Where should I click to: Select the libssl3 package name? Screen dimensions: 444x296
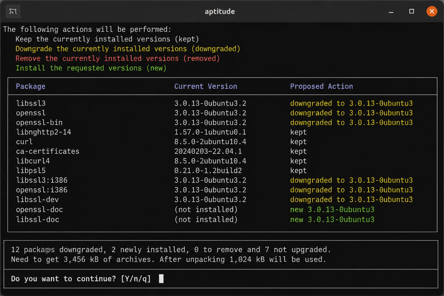[31, 103]
